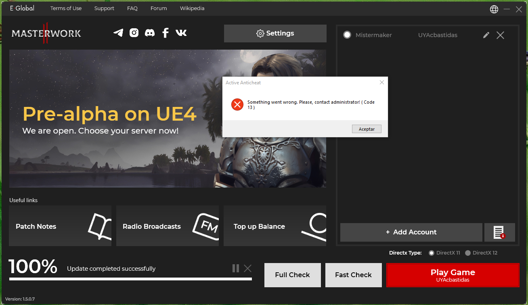Open the Discord icon link
The height and width of the screenshot is (305, 528).
point(150,33)
